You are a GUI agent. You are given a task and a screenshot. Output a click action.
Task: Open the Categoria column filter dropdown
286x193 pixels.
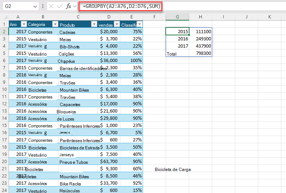point(55,24)
